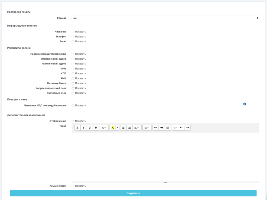Apply the yellow highlight color button
This screenshot has width=267, height=200.
coord(113,128)
